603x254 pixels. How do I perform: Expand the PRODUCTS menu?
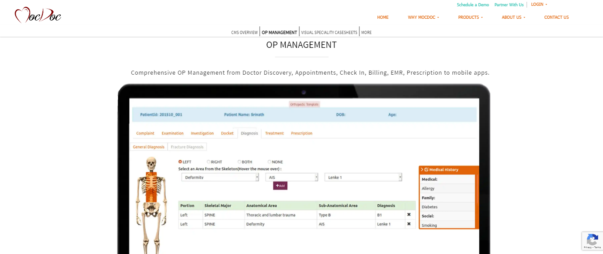(470, 17)
